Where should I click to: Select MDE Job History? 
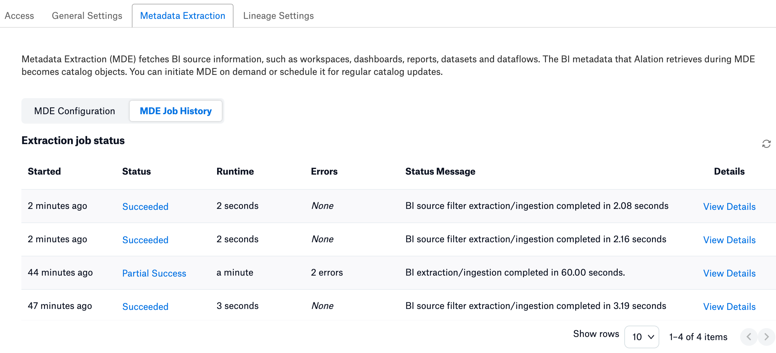pyautogui.click(x=176, y=111)
